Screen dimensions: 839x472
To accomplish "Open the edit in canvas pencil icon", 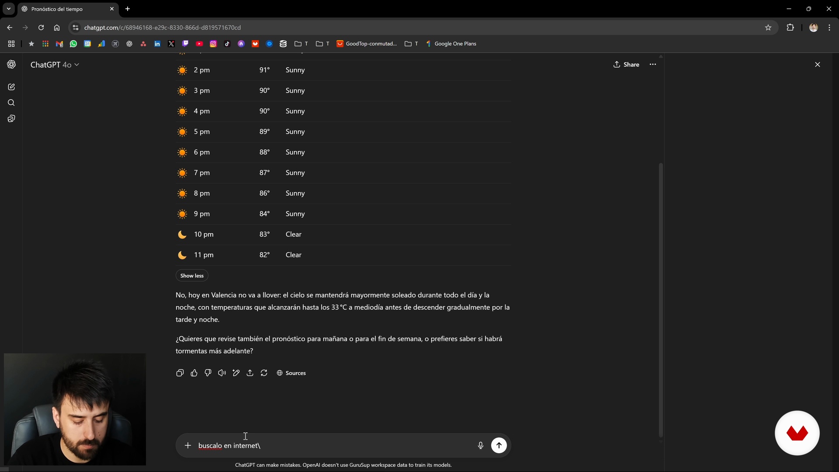I will (236, 373).
